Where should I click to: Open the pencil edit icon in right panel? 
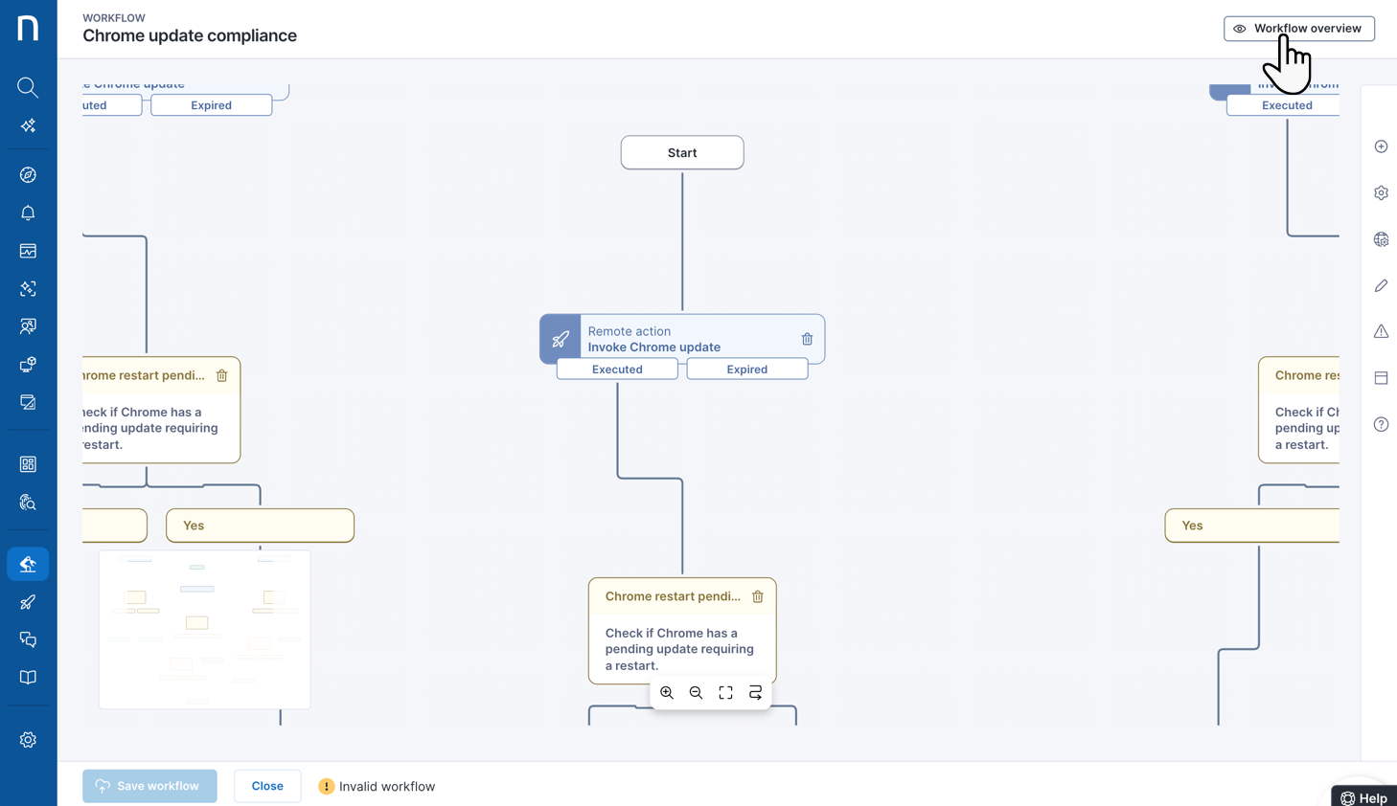(1381, 285)
